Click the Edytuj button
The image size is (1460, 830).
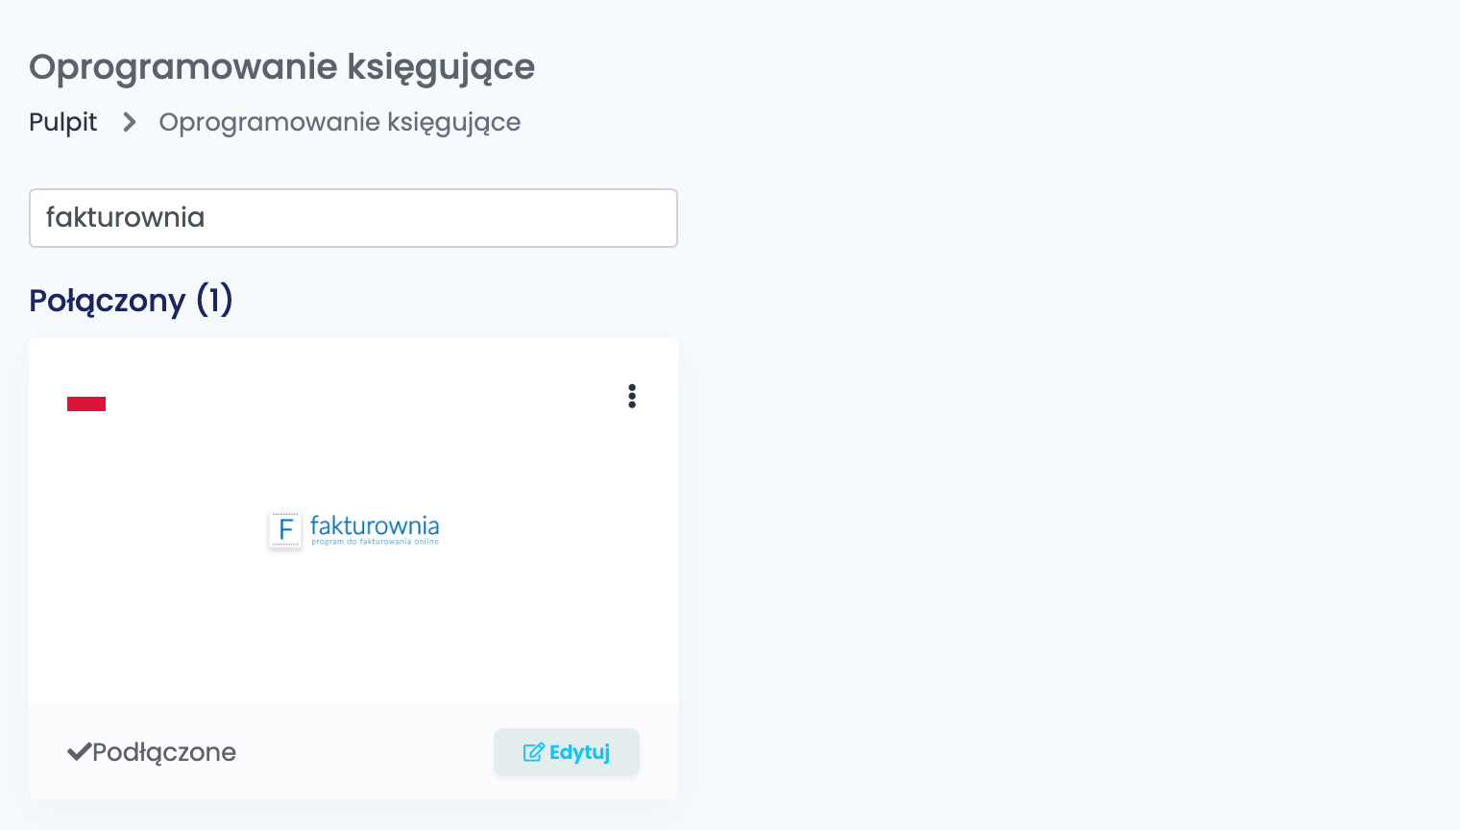point(567,752)
